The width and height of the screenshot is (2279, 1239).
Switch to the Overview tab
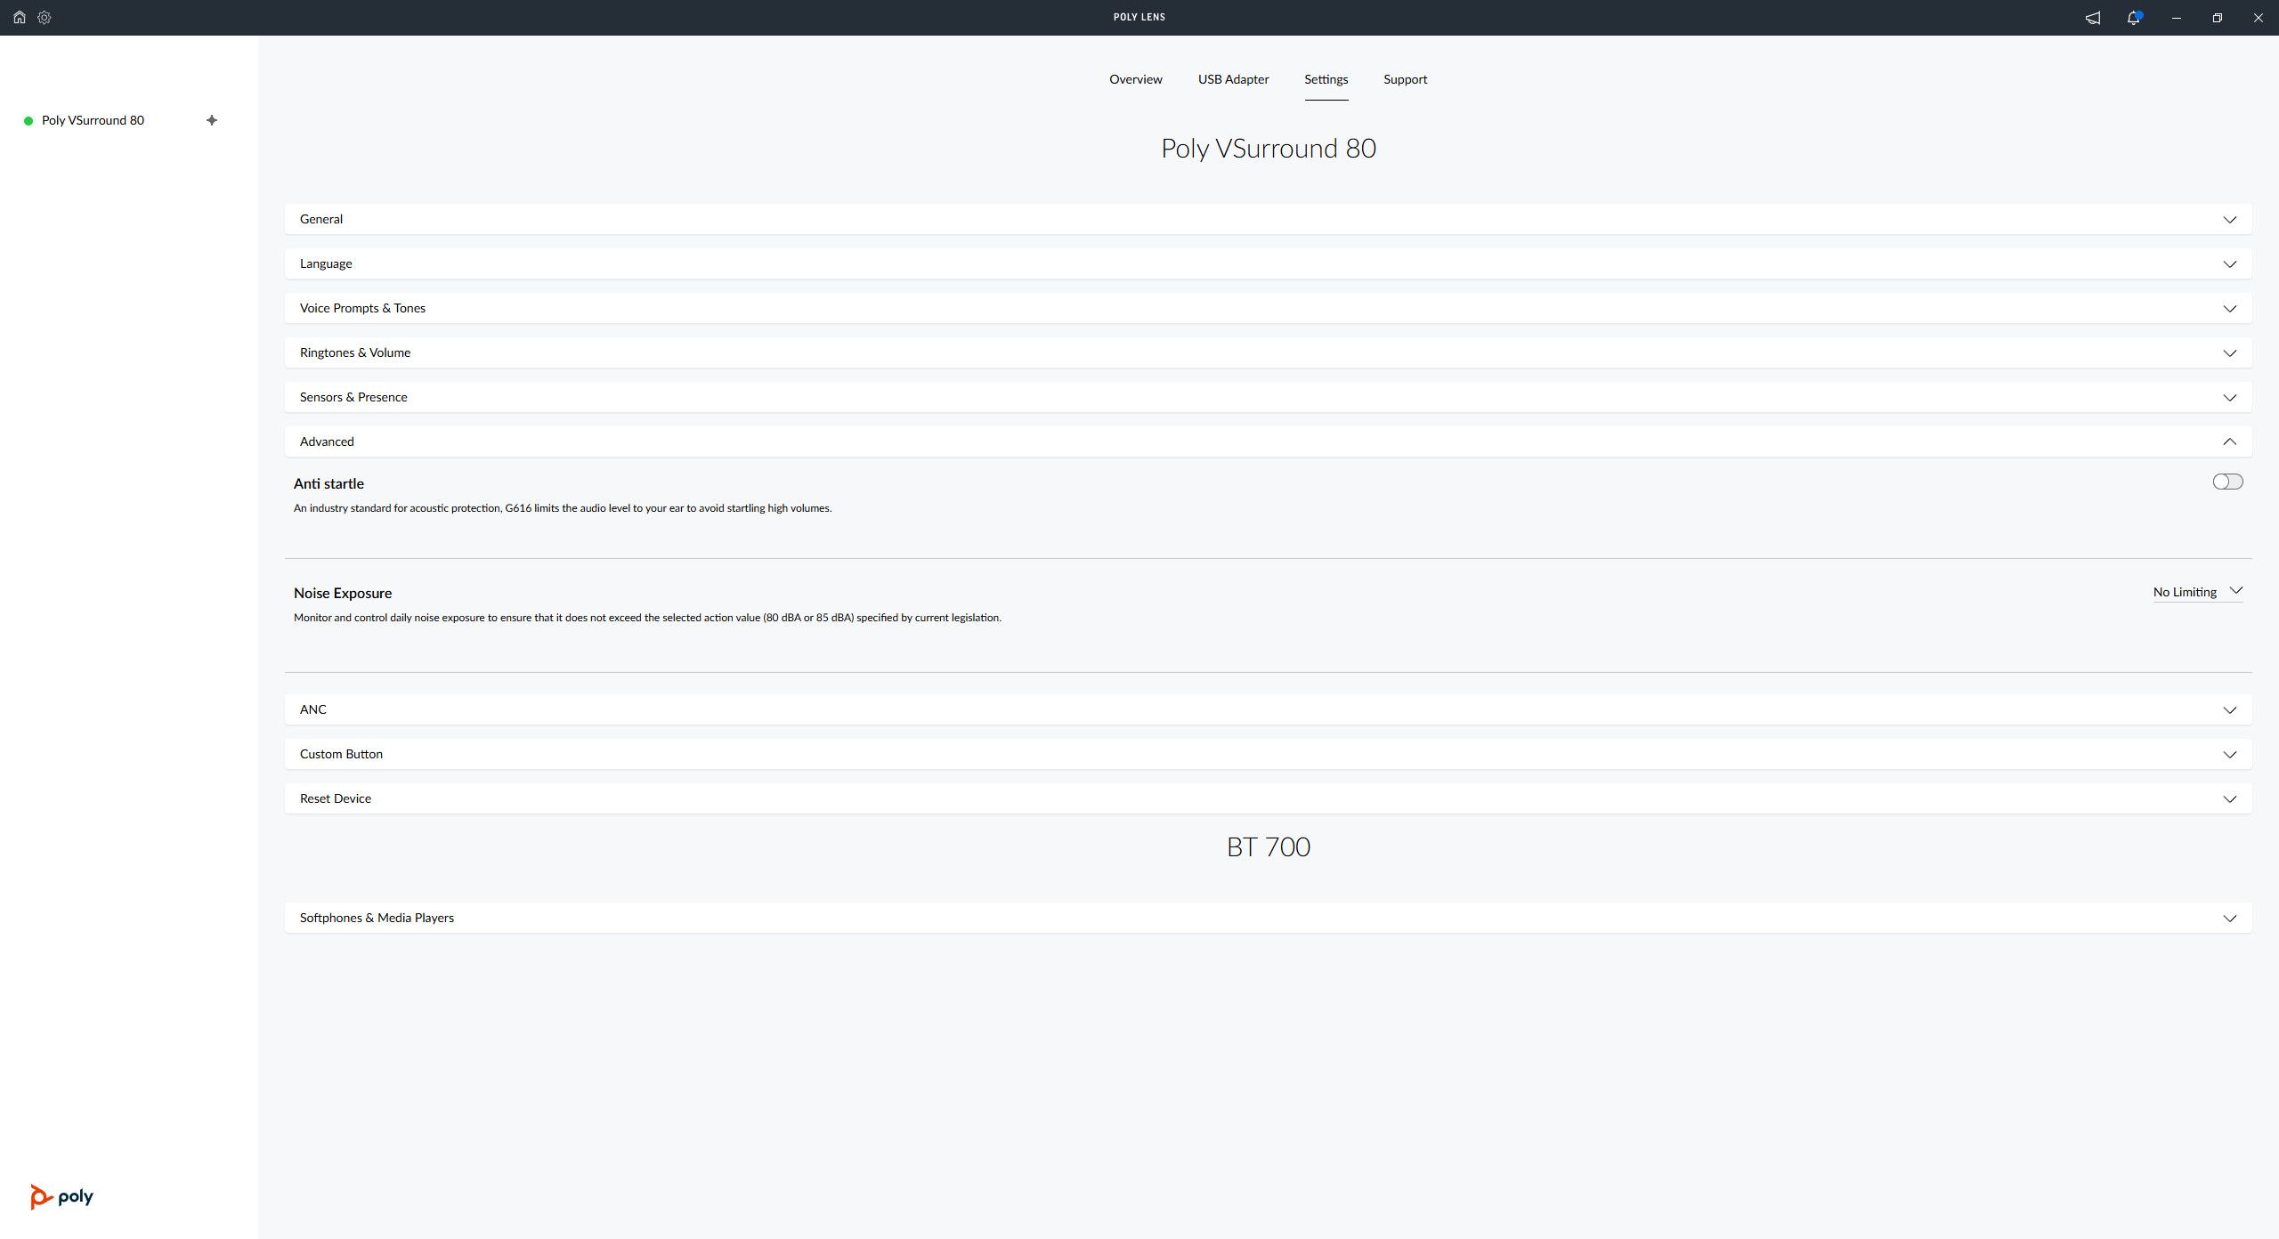pyautogui.click(x=1135, y=79)
